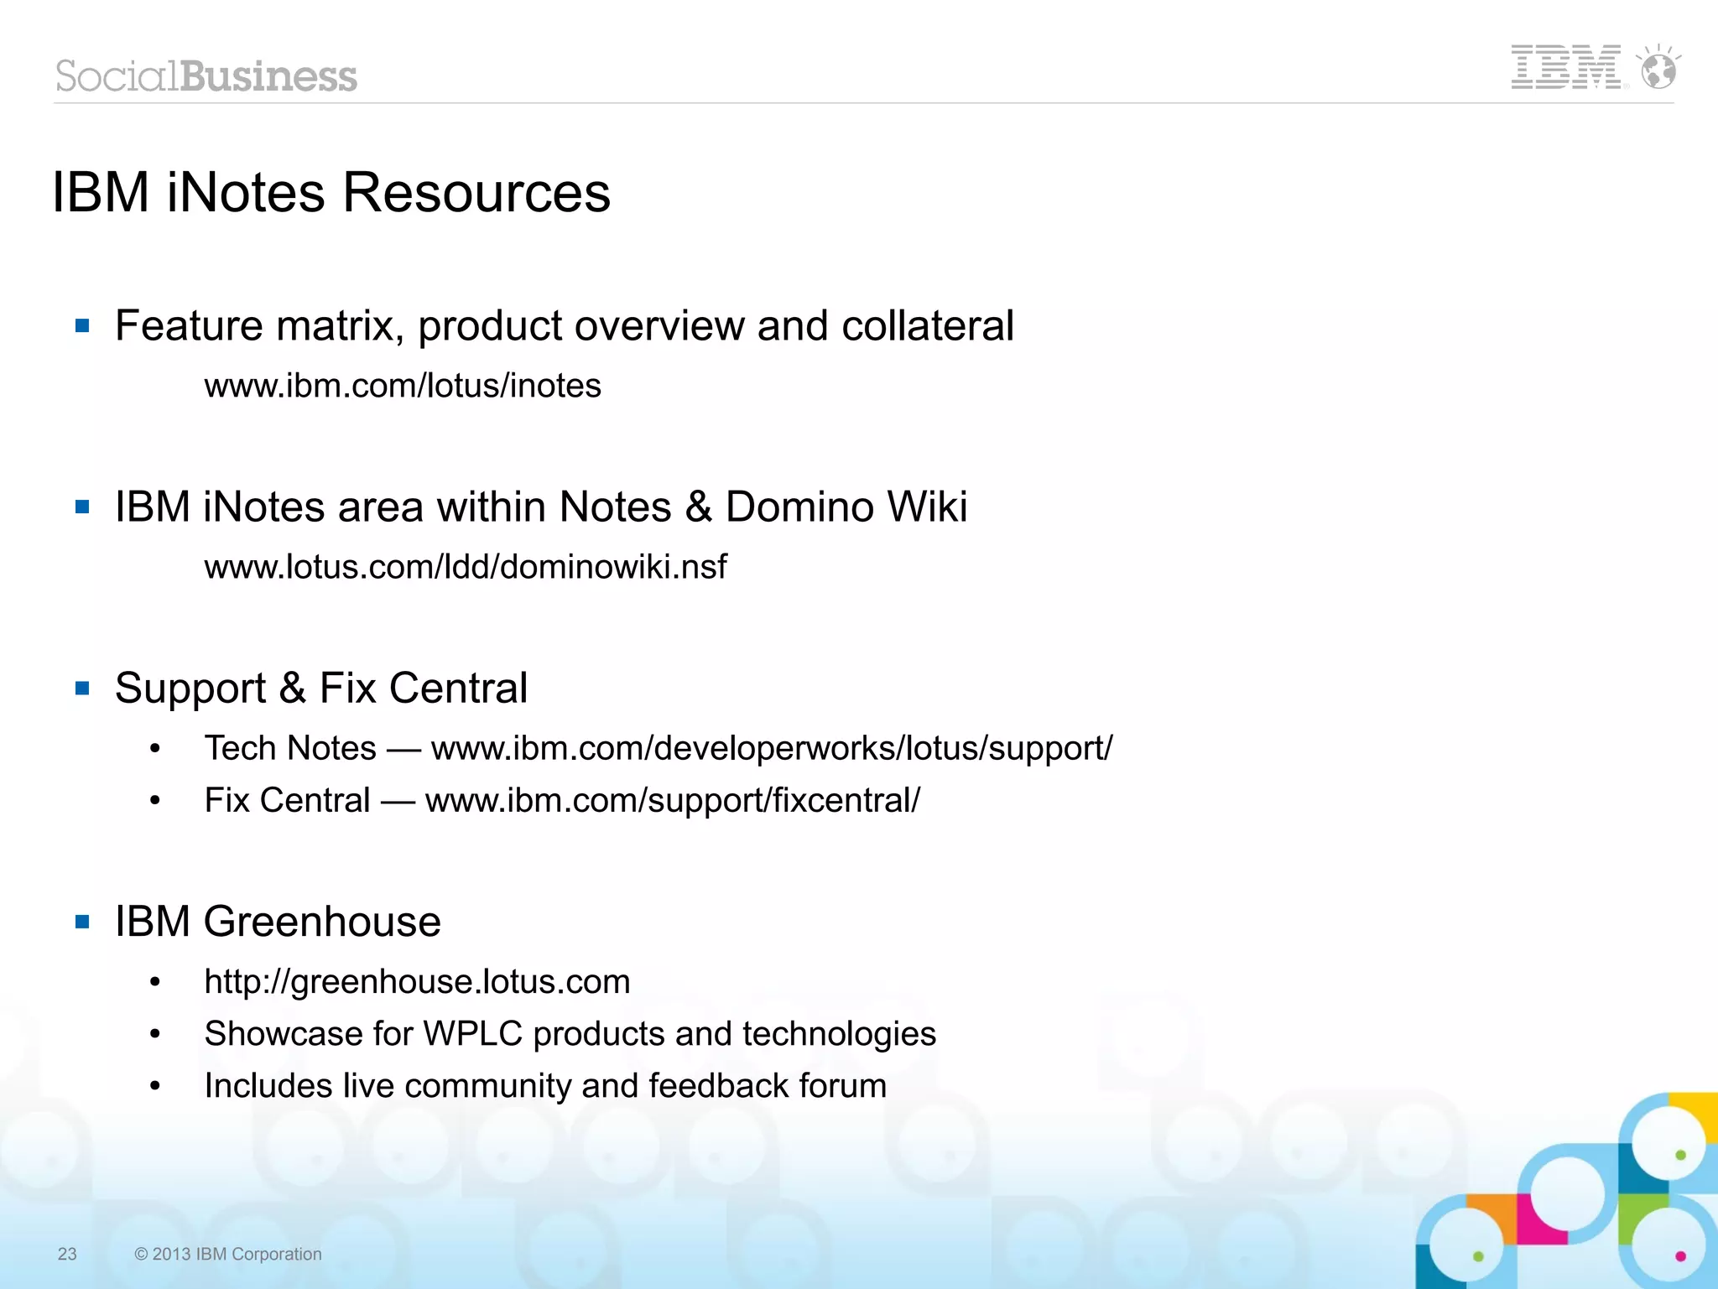Click 'IBM iNotes area within Notes & Domino Wiki'

coord(541,507)
